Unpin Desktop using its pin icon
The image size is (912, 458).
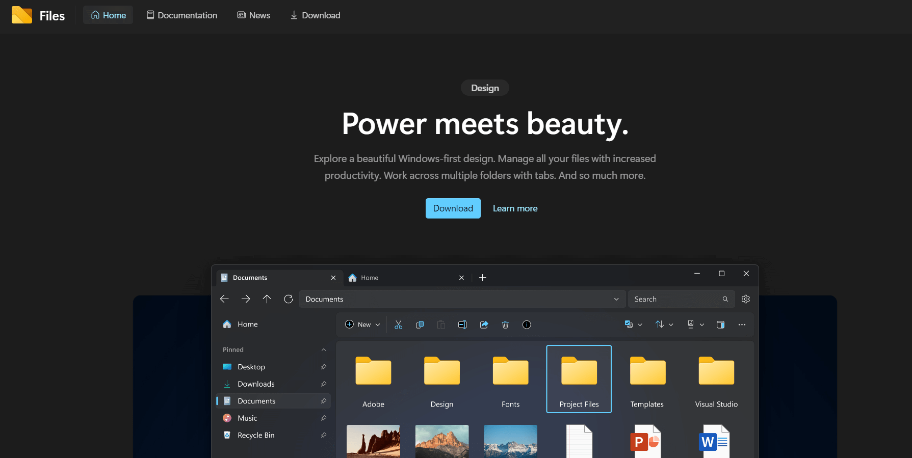tap(323, 367)
